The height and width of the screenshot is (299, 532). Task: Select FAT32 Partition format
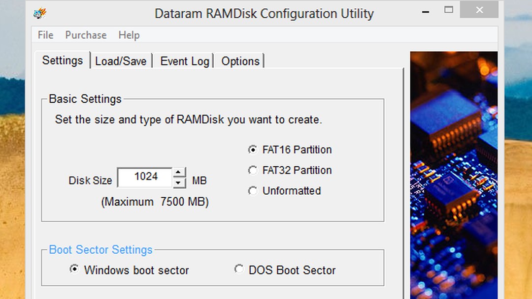253,170
